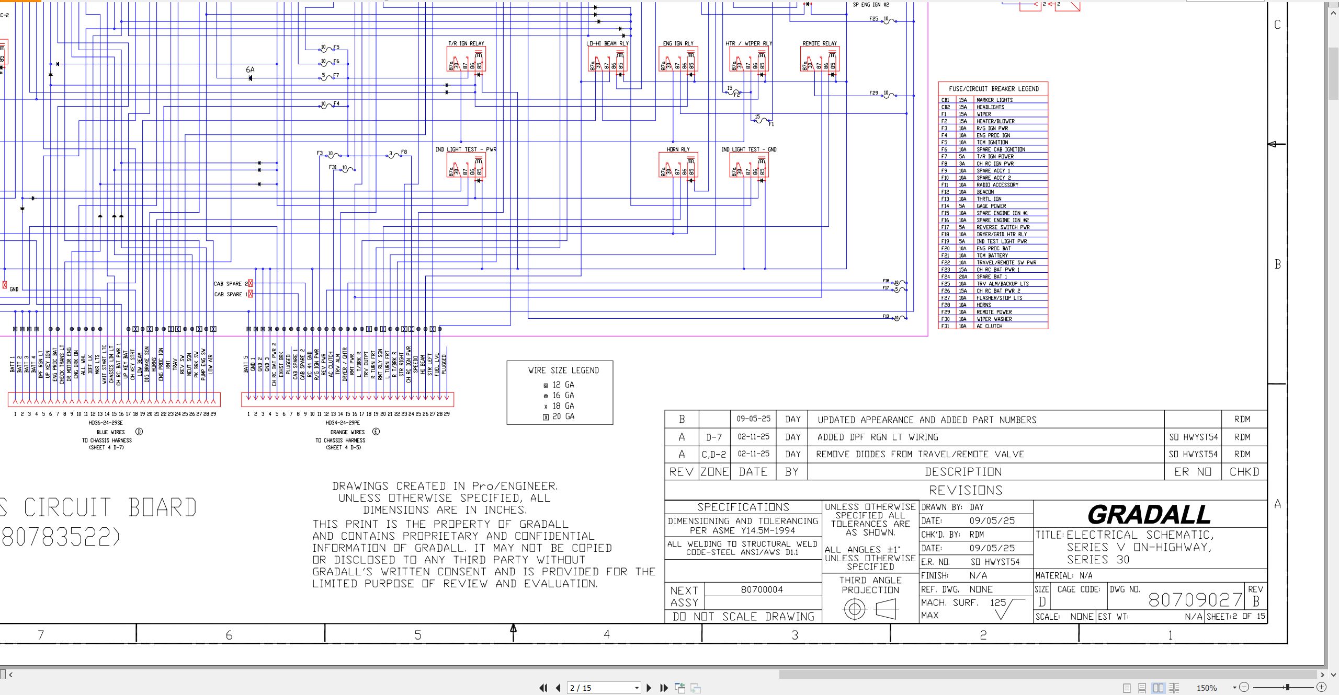Click the IND LIGHT TEST - GND label
Image resolution: width=1339 pixels, height=695 pixels.
(748, 149)
